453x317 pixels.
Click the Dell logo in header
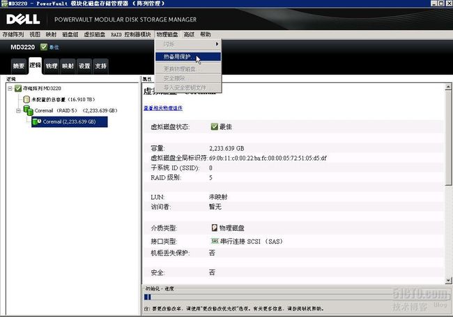[23, 20]
